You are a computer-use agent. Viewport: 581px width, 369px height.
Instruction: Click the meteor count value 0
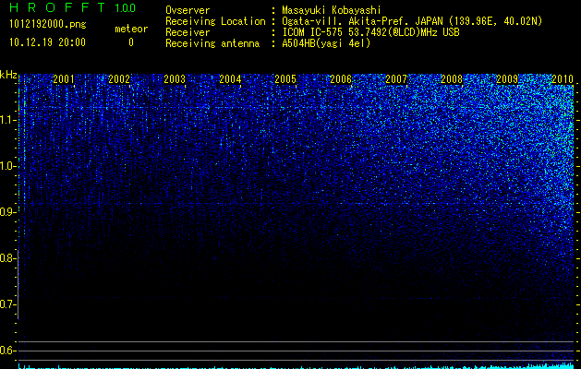131,42
